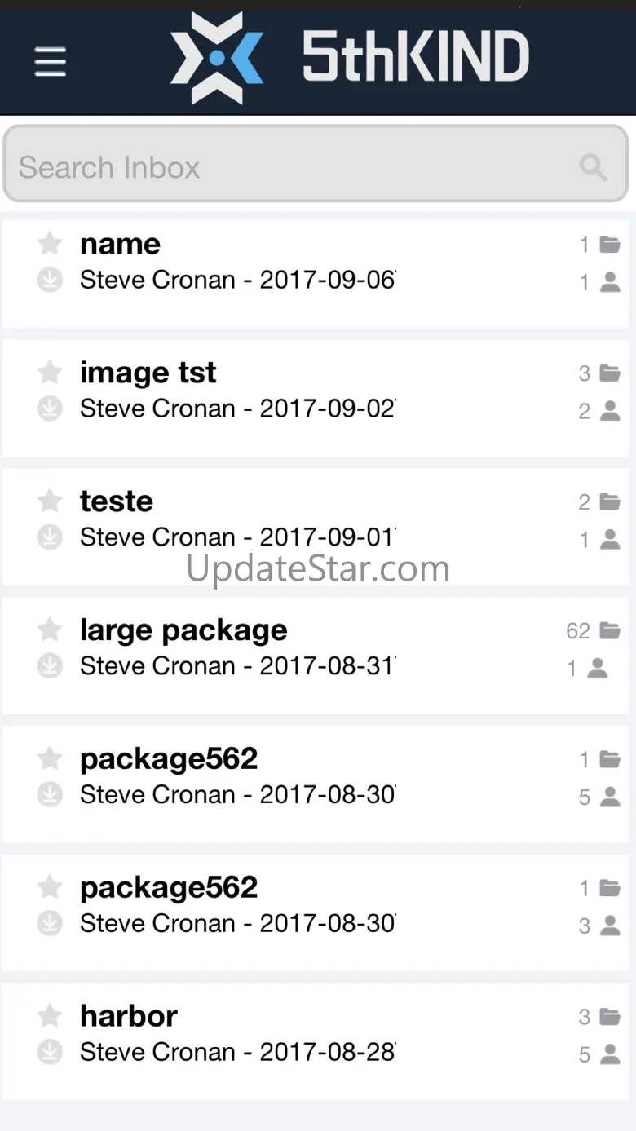636x1131 pixels.
Task: Open the 'harbor' package
Action: coord(128,1016)
